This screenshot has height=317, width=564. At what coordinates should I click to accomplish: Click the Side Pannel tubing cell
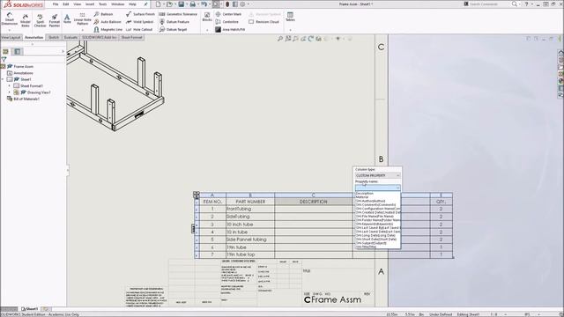(250, 240)
